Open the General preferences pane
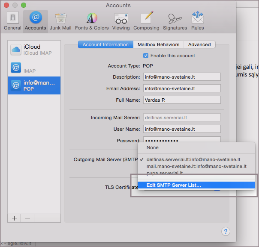Image resolution: width=259 pixels, height=247 pixels. click(x=12, y=21)
